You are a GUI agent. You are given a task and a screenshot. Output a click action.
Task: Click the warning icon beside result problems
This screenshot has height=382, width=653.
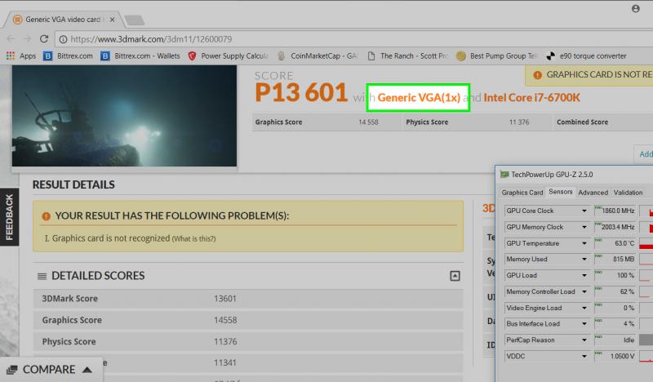tap(46, 216)
